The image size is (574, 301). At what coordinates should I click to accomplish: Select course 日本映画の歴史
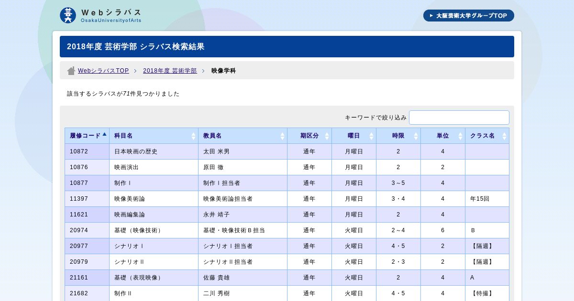(x=136, y=151)
